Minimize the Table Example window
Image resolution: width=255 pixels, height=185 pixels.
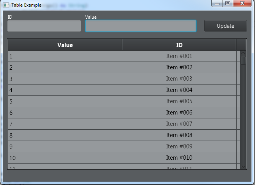pos(217,4)
